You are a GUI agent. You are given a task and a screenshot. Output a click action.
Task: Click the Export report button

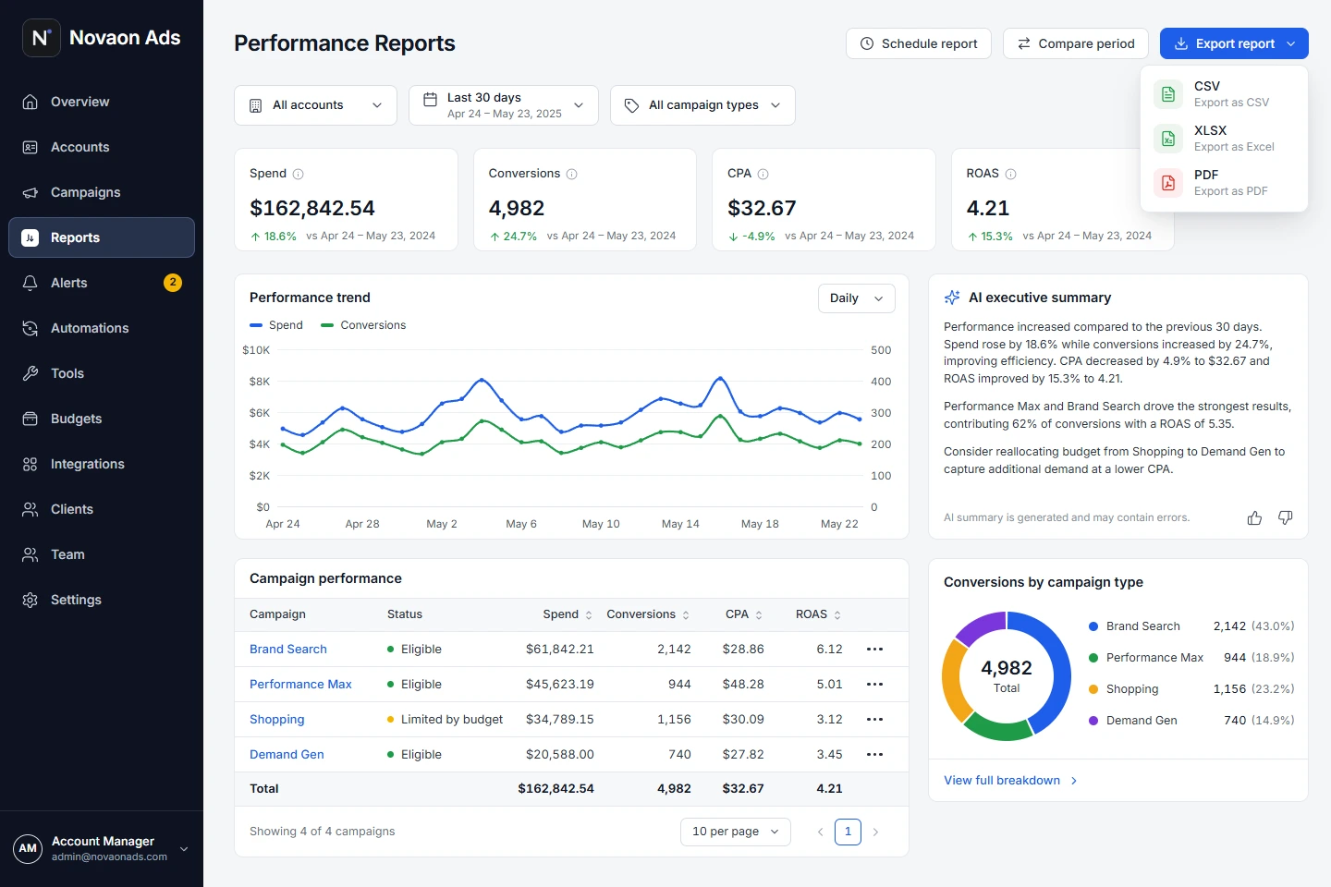click(1234, 43)
